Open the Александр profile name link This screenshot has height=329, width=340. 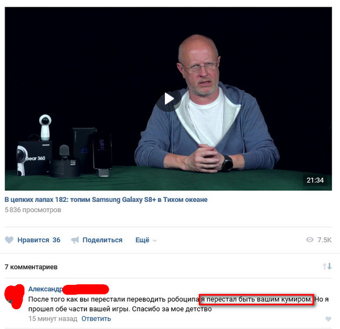pyautogui.click(x=45, y=289)
